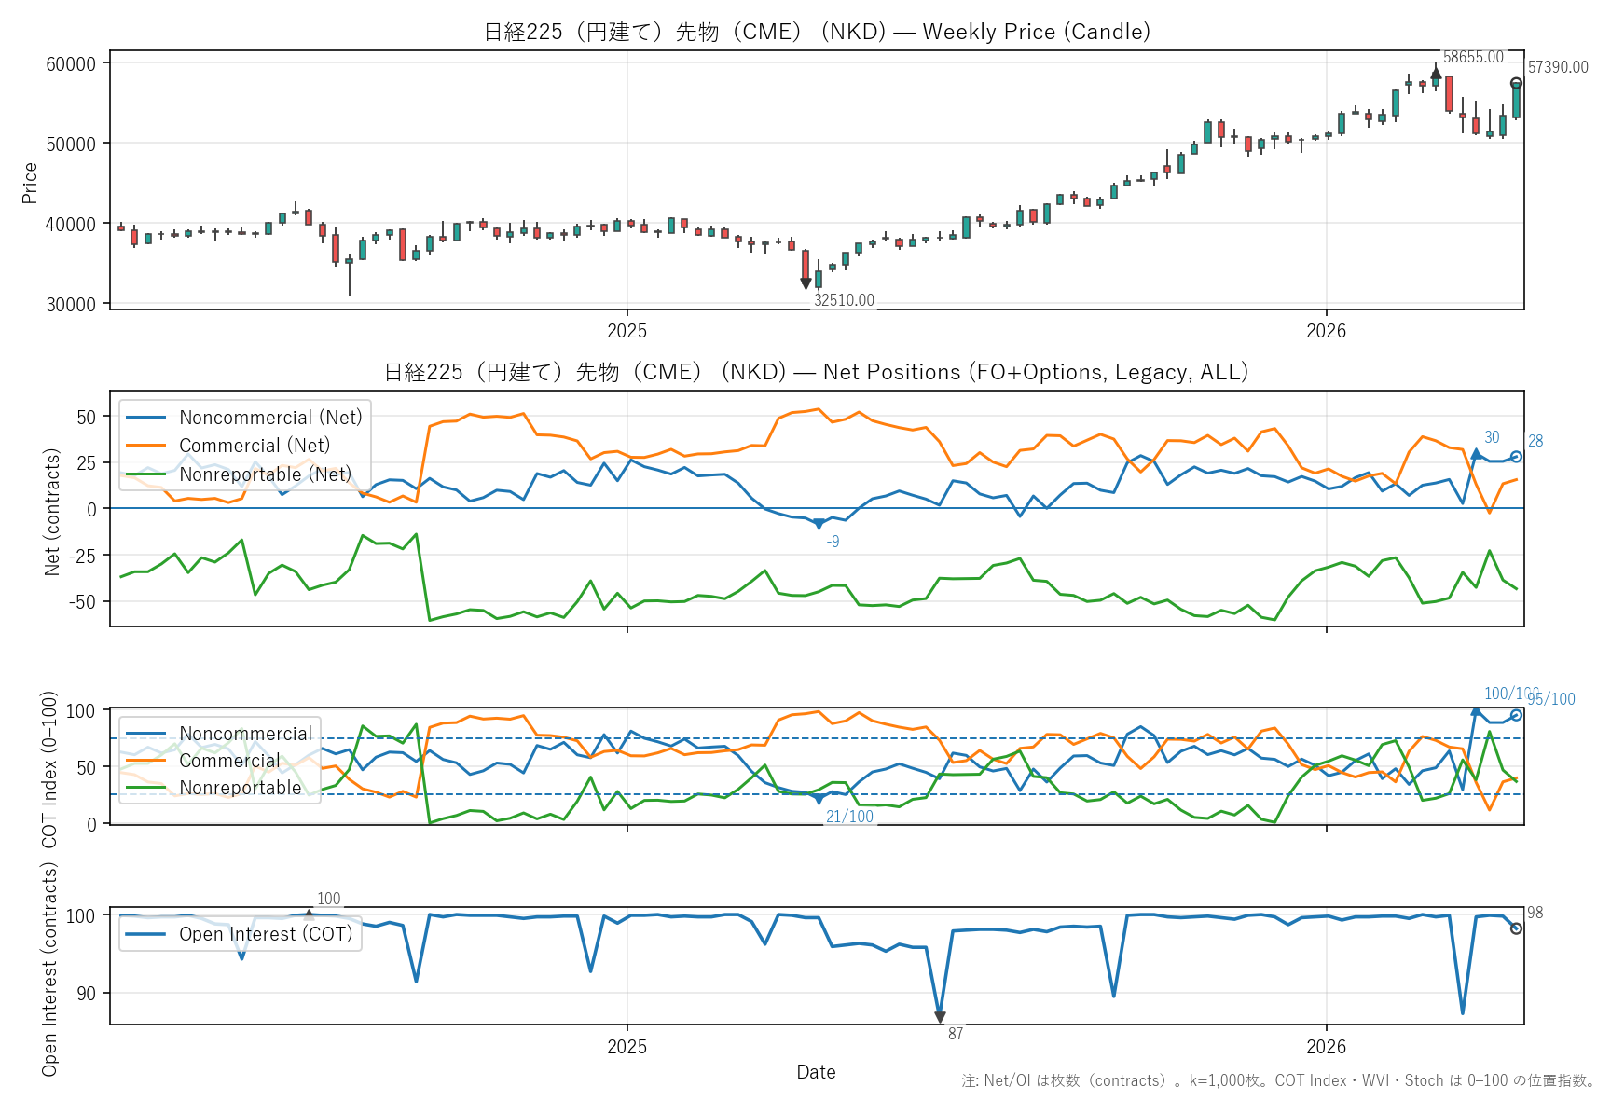
Task: Select the latest price circle marker near 57390.00
Action: (x=1516, y=84)
